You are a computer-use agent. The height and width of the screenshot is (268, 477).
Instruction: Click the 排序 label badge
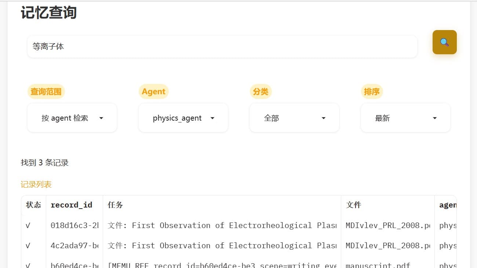coord(372,92)
